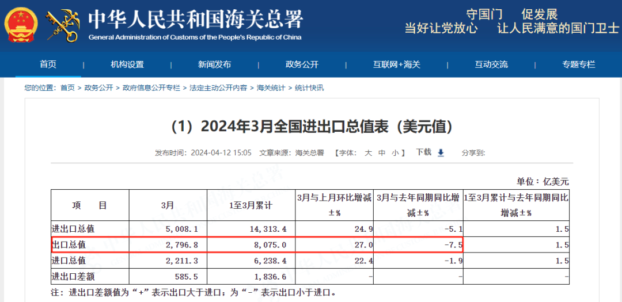This screenshot has height=302, width=622.
Task: Click the page title 2024年3月全国进出口总值表
Action: (312, 127)
